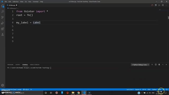This screenshot has height=95, width=169.
Task: Open the Extensions view
Action: 3,29
